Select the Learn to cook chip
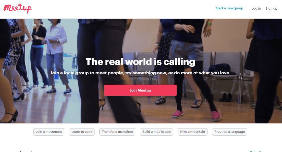The image size is (282, 152). click(82, 132)
